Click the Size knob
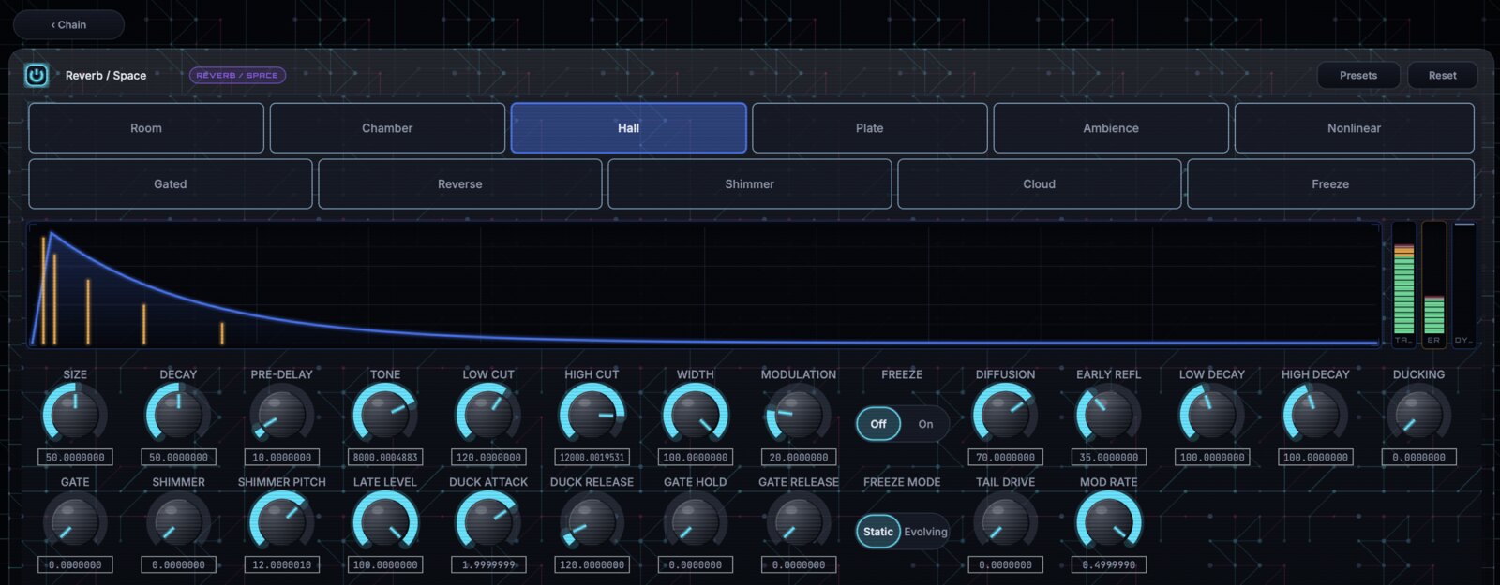This screenshot has width=1500, height=585. point(75,415)
